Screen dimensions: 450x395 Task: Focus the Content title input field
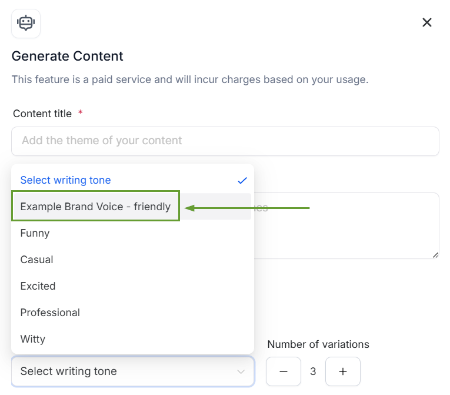click(x=225, y=141)
